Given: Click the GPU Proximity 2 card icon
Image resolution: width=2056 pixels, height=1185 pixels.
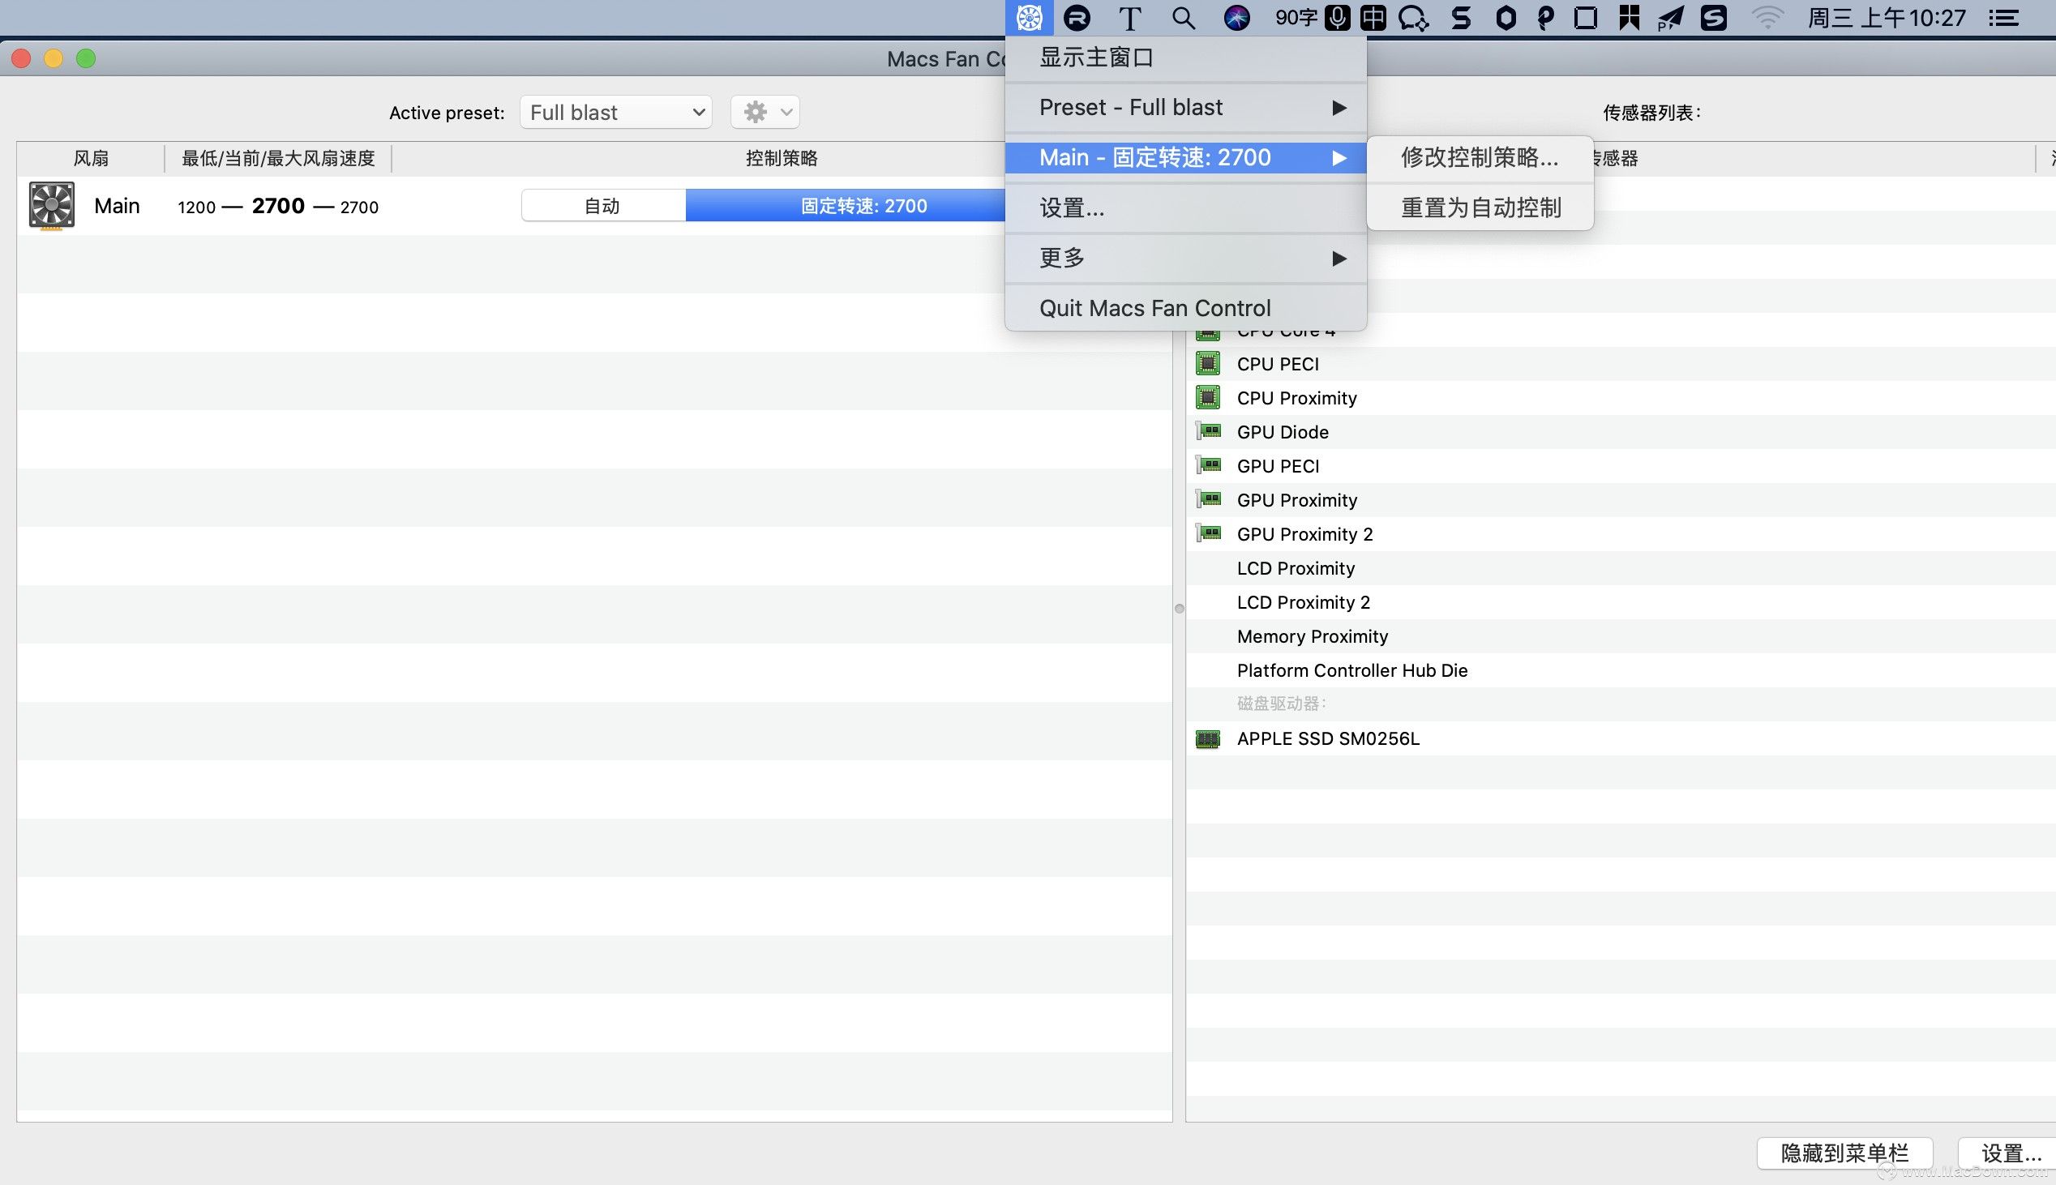Looking at the screenshot, I should click(x=1208, y=534).
